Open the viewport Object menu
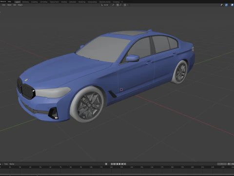This screenshot has height=176, width=234. coord(20,5)
